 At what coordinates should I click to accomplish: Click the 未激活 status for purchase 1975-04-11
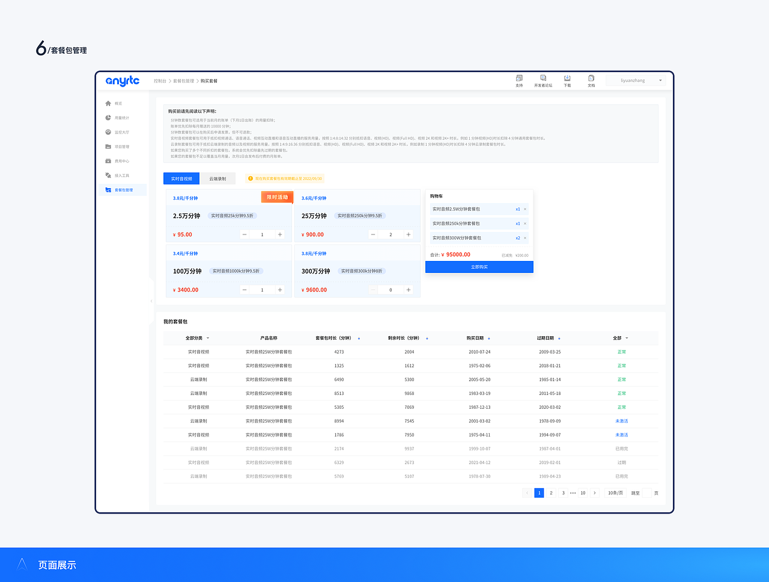pyautogui.click(x=621, y=435)
